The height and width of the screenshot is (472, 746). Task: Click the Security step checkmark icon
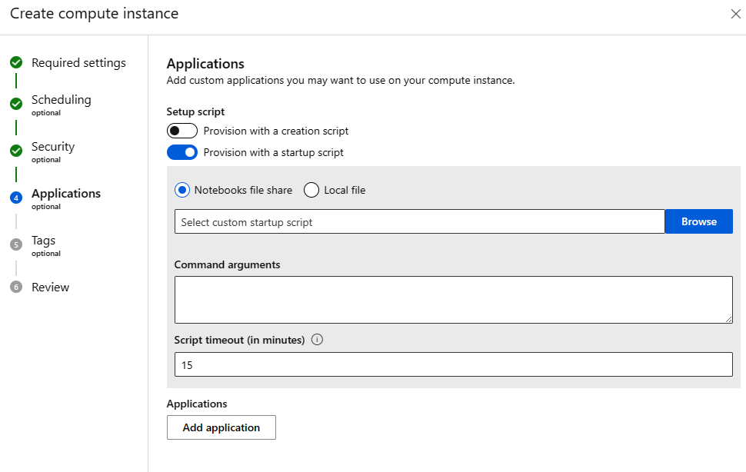[x=16, y=151]
